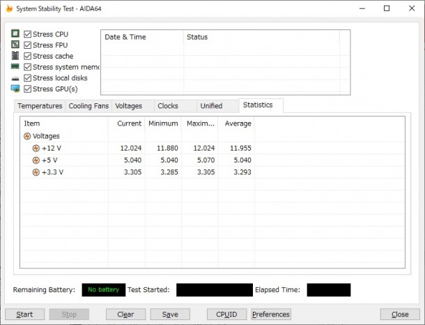Click the Stress CPU chip icon
Screen dimensions: 425x325
tap(15, 33)
